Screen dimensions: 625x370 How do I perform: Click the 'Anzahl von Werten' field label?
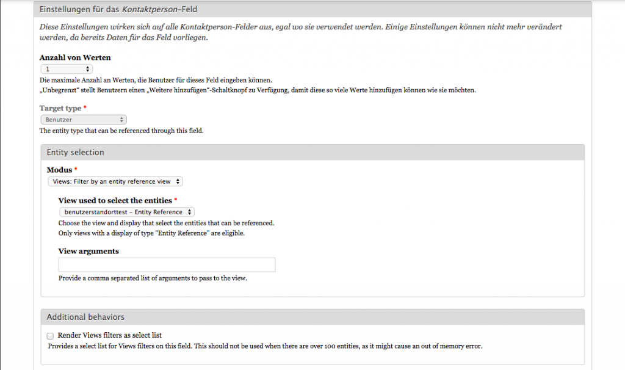75,57
